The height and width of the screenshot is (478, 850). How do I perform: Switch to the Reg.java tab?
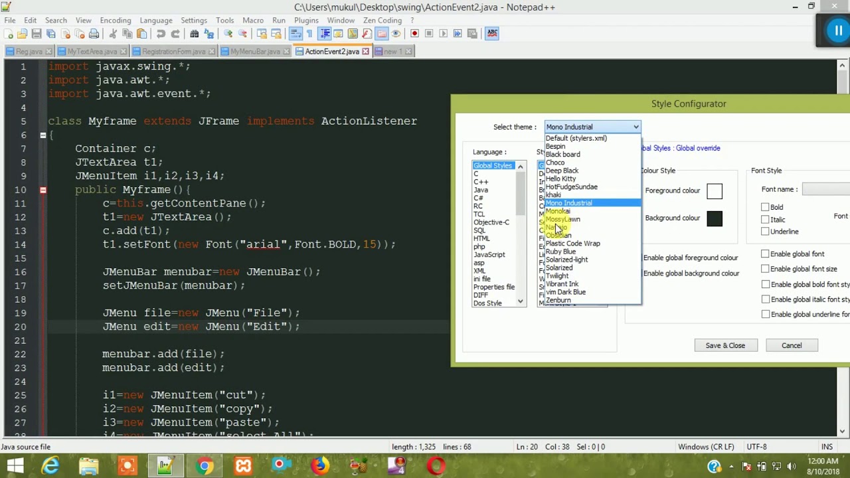29,51
